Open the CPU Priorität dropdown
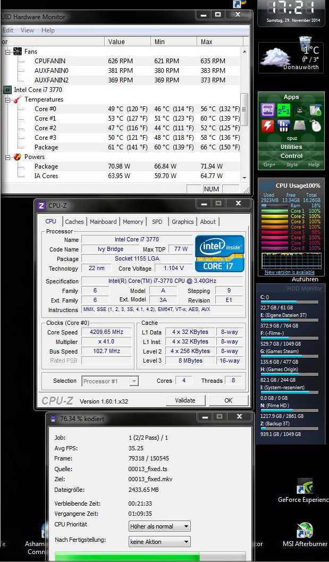This screenshot has height=562, width=329. (x=159, y=526)
